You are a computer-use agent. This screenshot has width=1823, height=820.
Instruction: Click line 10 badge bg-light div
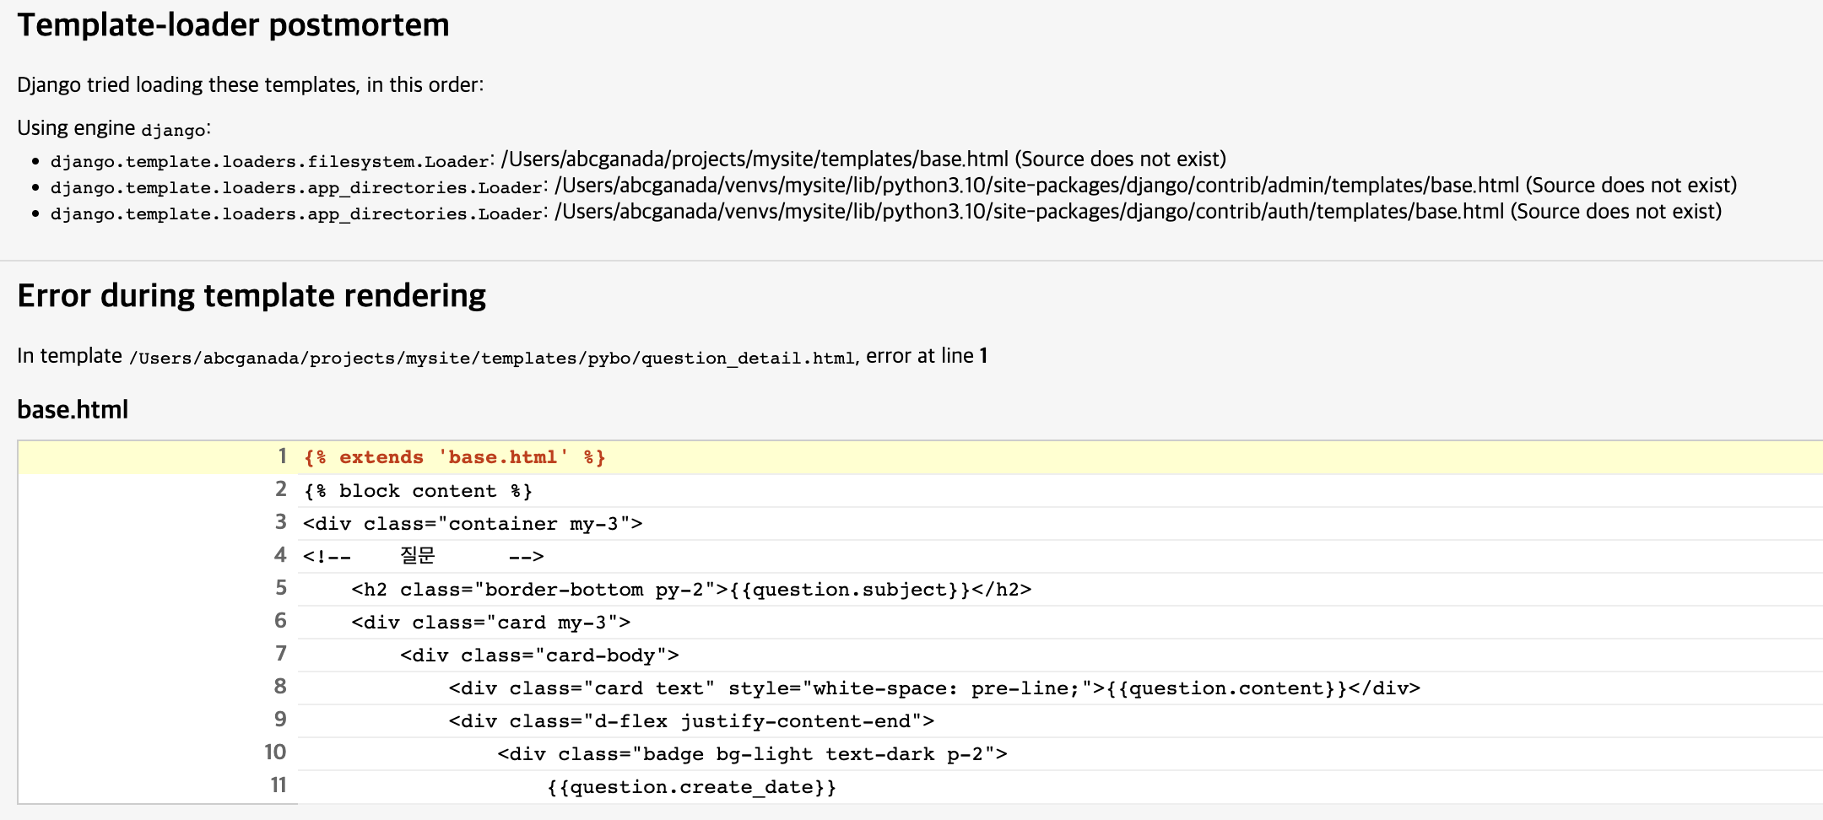pyautogui.click(x=752, y=754)
